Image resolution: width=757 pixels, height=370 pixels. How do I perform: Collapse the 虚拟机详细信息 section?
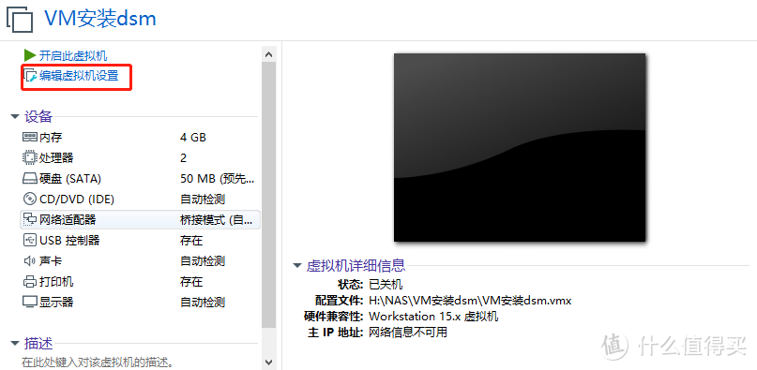(x=297, y=265)
